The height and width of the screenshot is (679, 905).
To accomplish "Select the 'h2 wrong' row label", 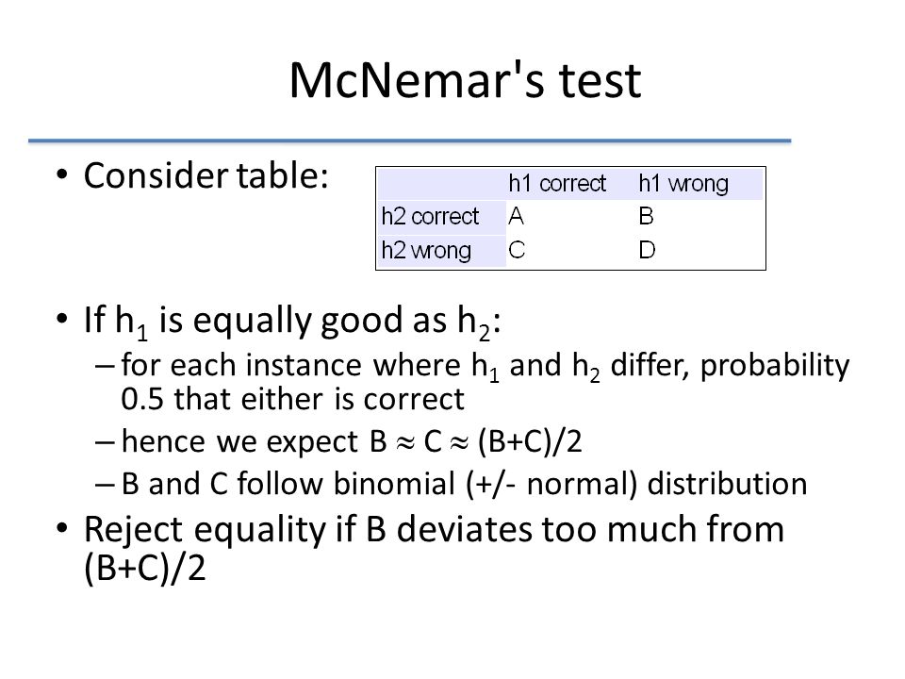I will 426,251.
